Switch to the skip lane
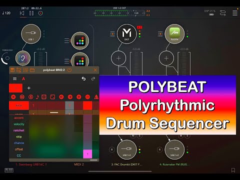240x180 pixels. coord(19,136)
